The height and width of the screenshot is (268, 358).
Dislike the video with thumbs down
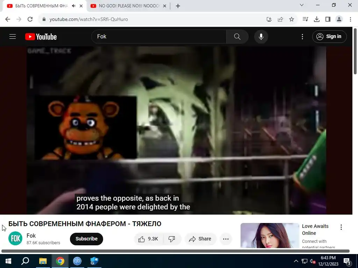(172, 239)
